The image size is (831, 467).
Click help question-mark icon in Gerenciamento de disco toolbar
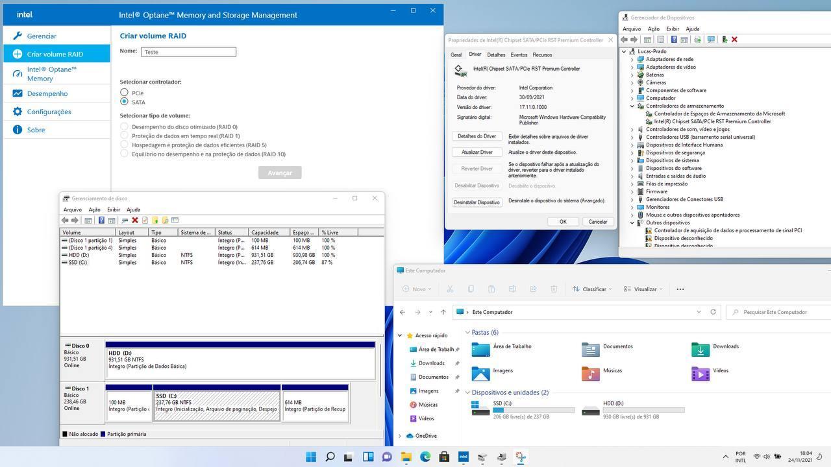pos(101,221)
